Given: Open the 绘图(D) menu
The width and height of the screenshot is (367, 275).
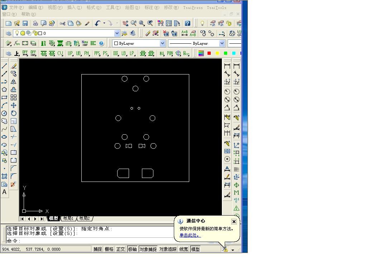Looking at the screenshot, I should click(133, 8).
